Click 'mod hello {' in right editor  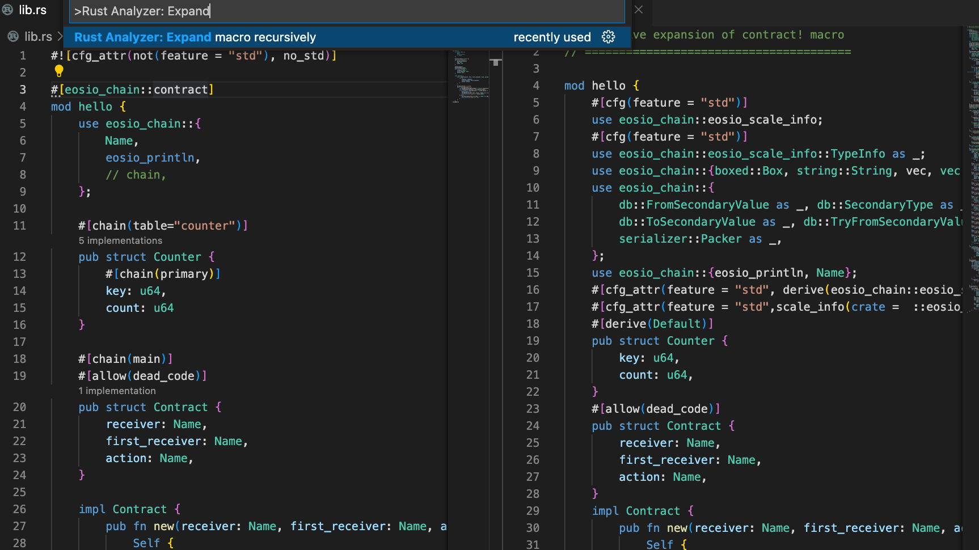pyautogui.click(x=602, y=86)
